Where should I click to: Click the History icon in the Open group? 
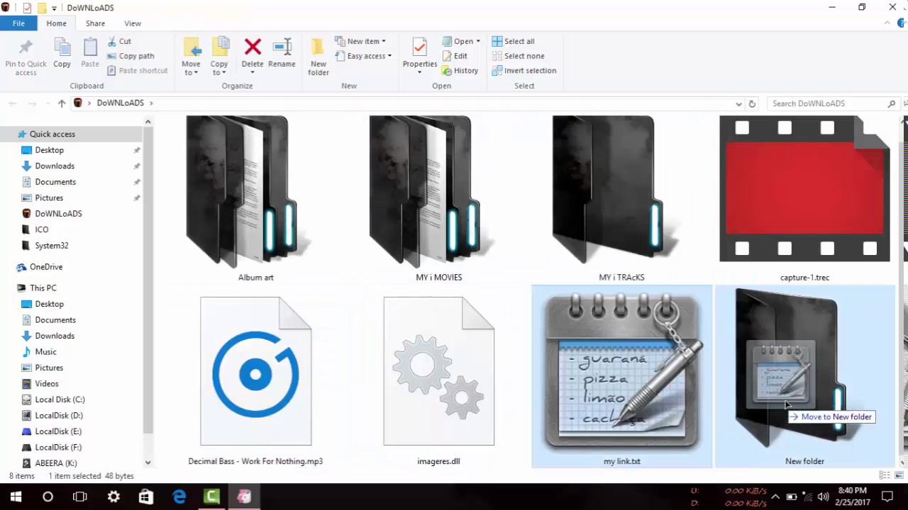[x=460, y=70]
